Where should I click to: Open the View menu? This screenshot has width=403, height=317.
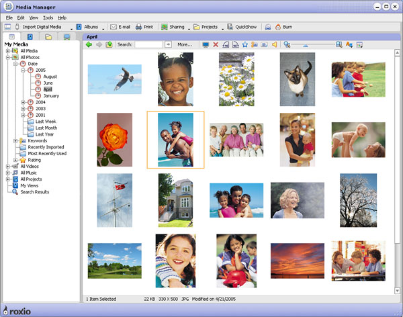34,17
